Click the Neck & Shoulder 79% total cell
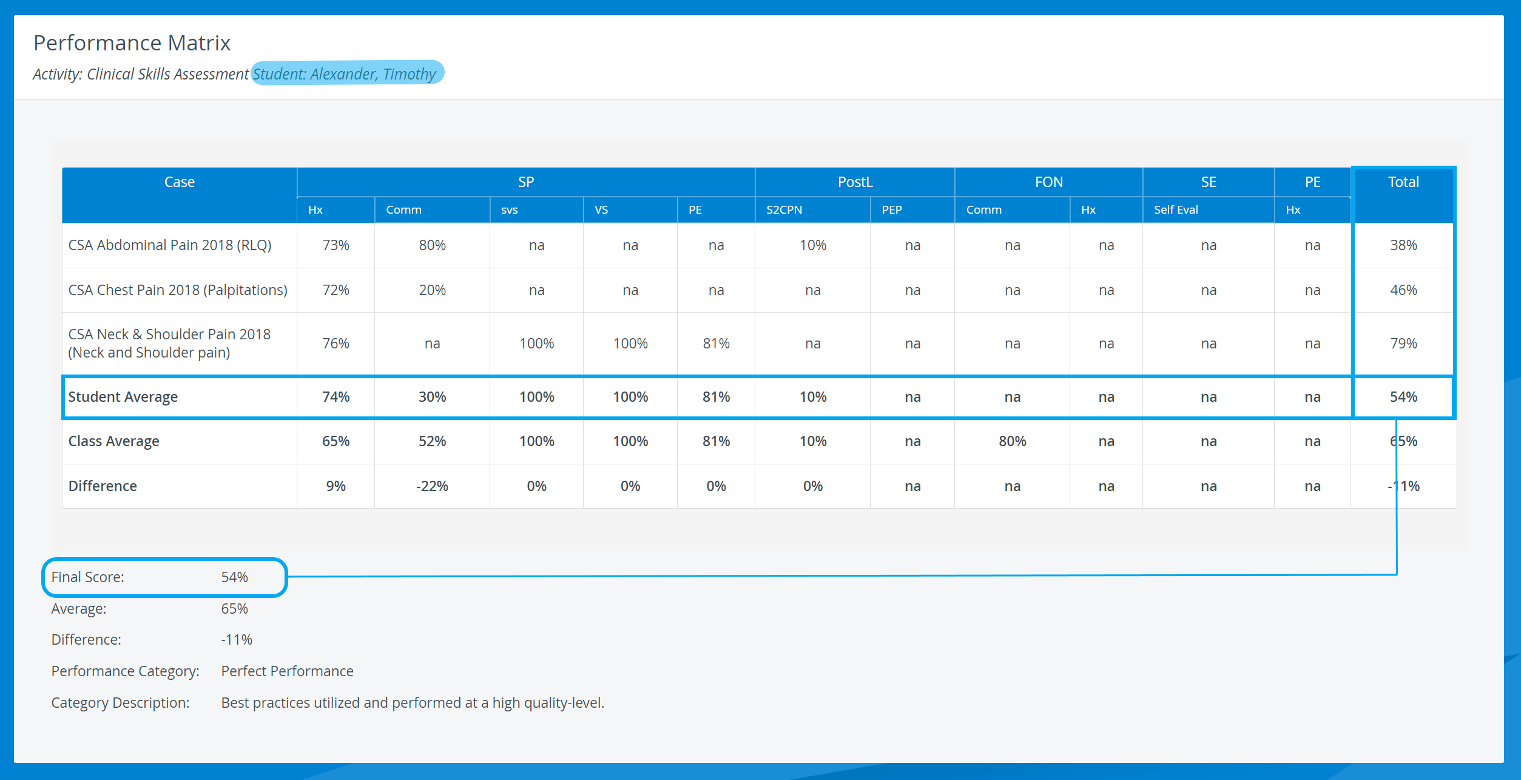 pos(1403,344)
